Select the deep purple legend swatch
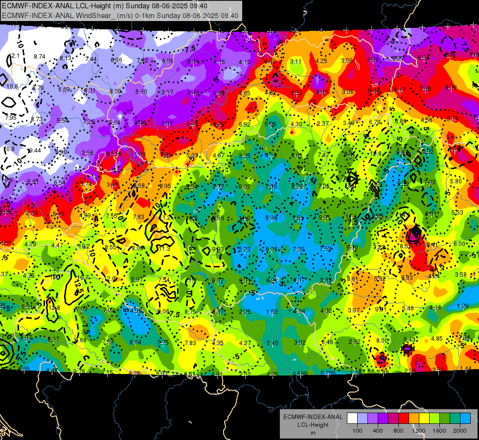Image resolution: width=479 pixels, height=440 pixels. (x=383, y=418)
